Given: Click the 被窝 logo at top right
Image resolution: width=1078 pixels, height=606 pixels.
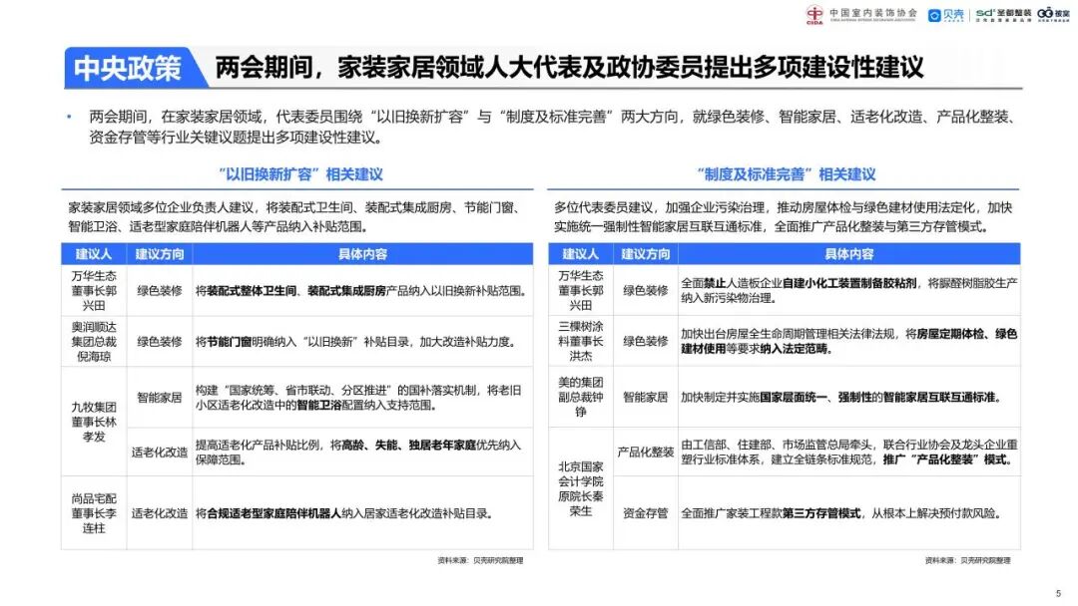Looking at the screenshot, I should pos(1053,14).
